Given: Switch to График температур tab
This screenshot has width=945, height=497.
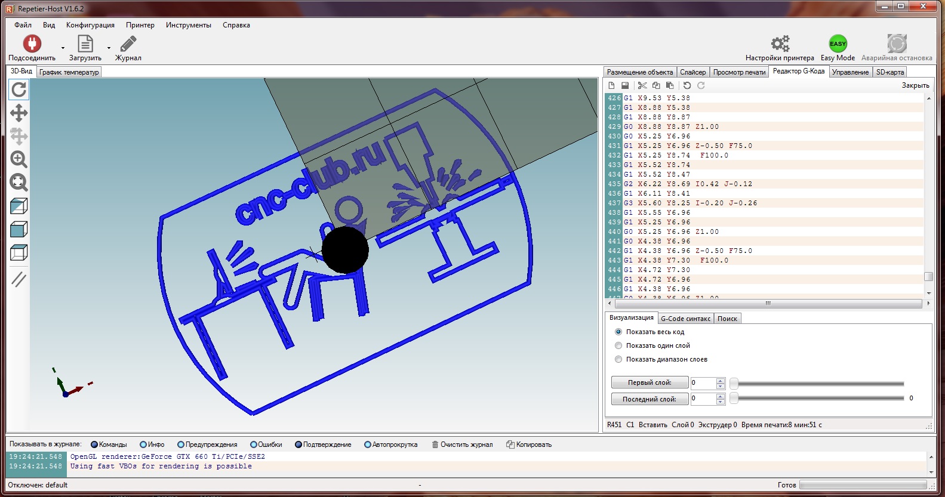Looking at the screenshot, I should 69,72.
